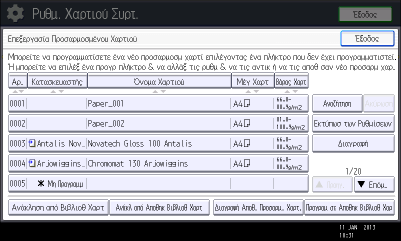Click the sort arrows under the Μέγ Χαρτ column
The width and height of the screenshot is (401, 241).
click(252, 91)
